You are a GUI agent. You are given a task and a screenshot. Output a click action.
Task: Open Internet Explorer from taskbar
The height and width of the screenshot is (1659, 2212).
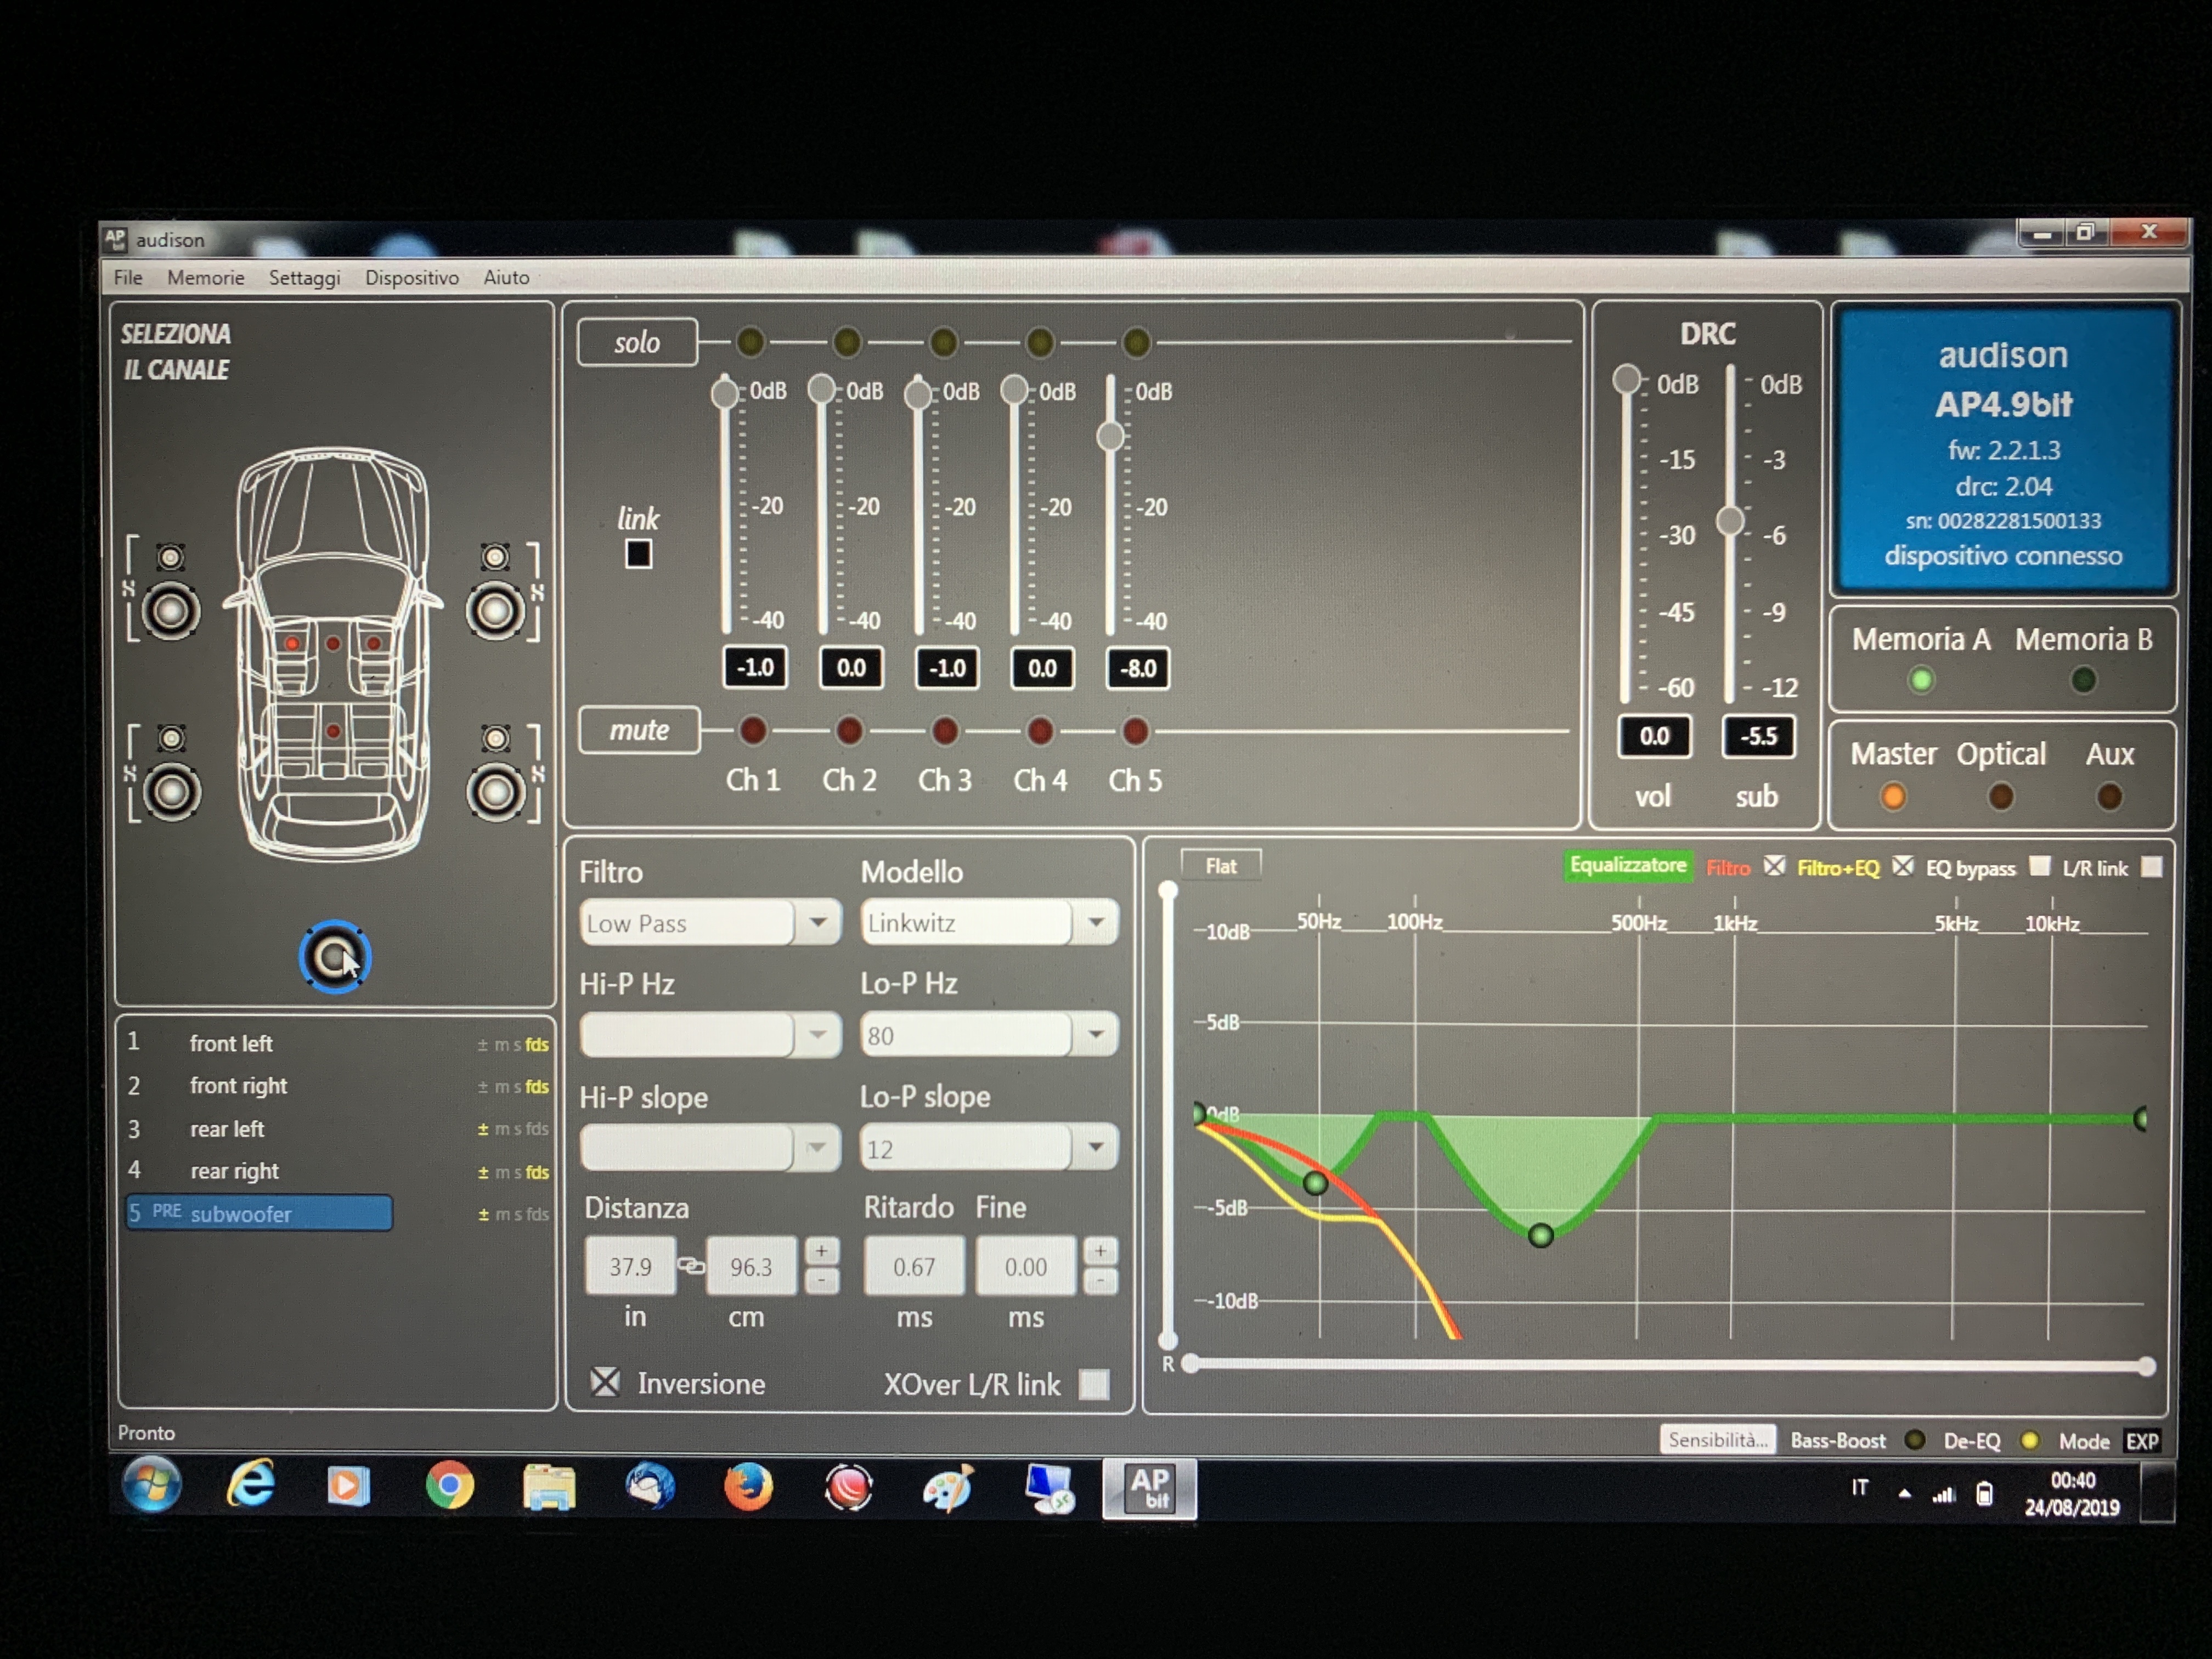[x=250, y=1485]
